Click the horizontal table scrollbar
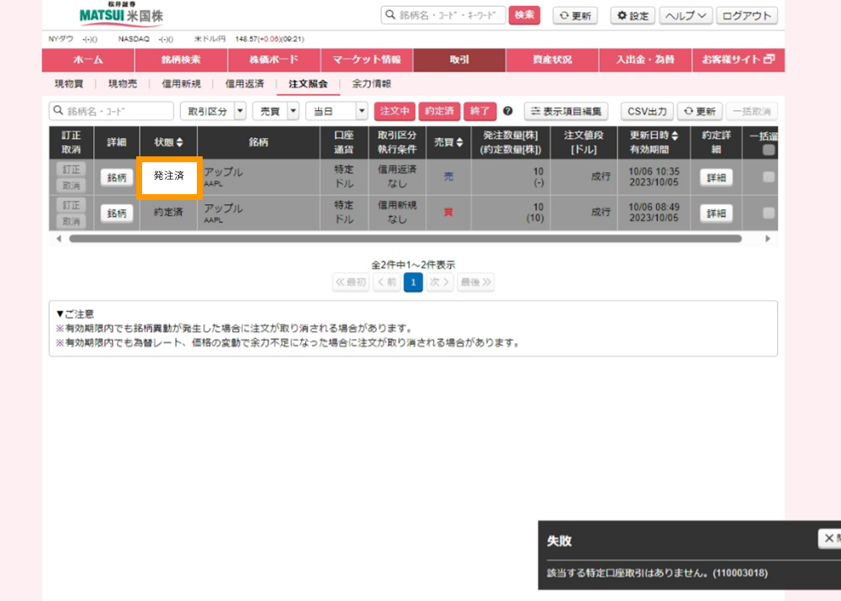Image resolution: width=841 pixels, height=601 pixels. click(x=405, y=239)
